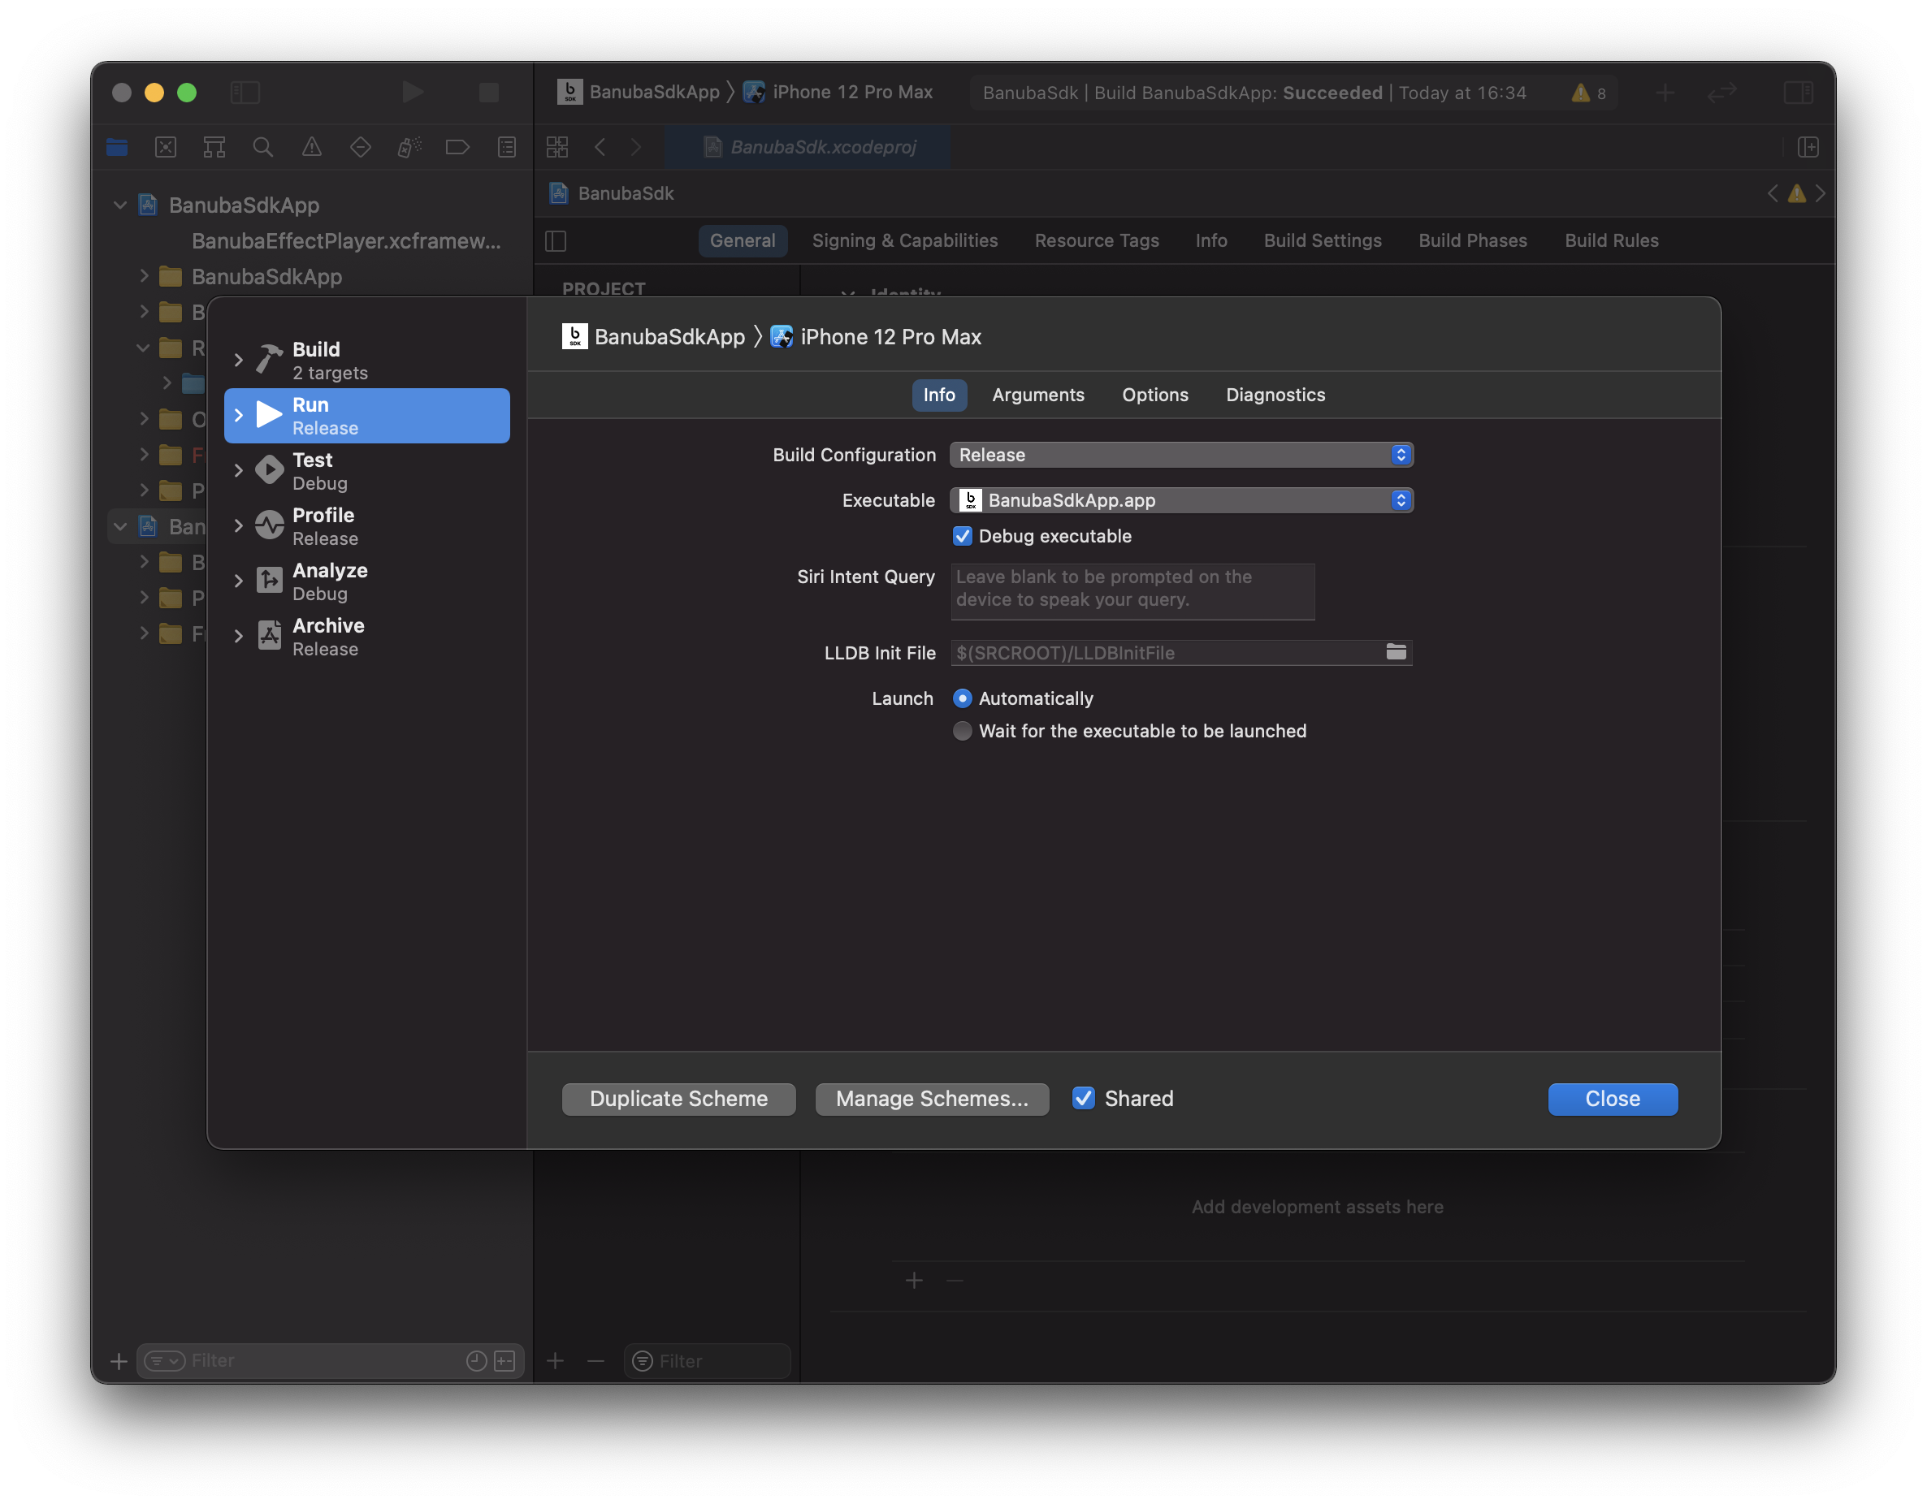Screen dimensions: 1927x1504
Task: Expand the Analyze action disclosure chevron
Action: (238, 581)
